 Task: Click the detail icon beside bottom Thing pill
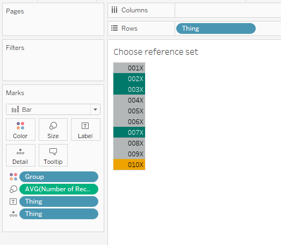13,214
